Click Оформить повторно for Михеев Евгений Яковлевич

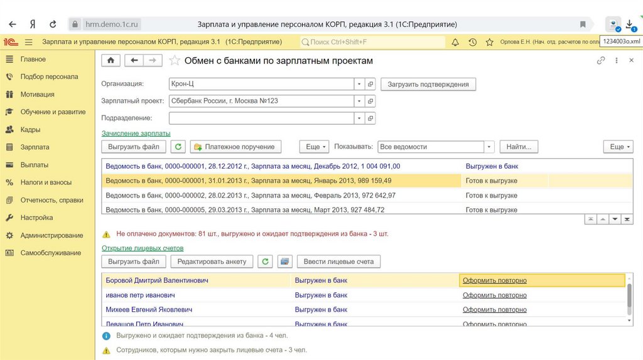[494, 310]
